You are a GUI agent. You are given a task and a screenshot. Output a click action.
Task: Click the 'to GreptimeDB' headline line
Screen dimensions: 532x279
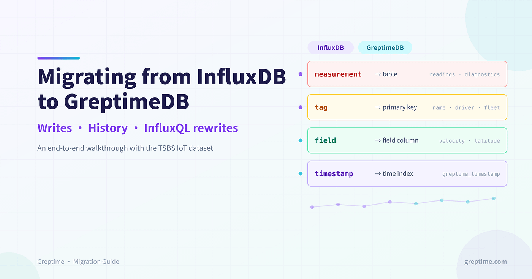(x=113, y=101)
